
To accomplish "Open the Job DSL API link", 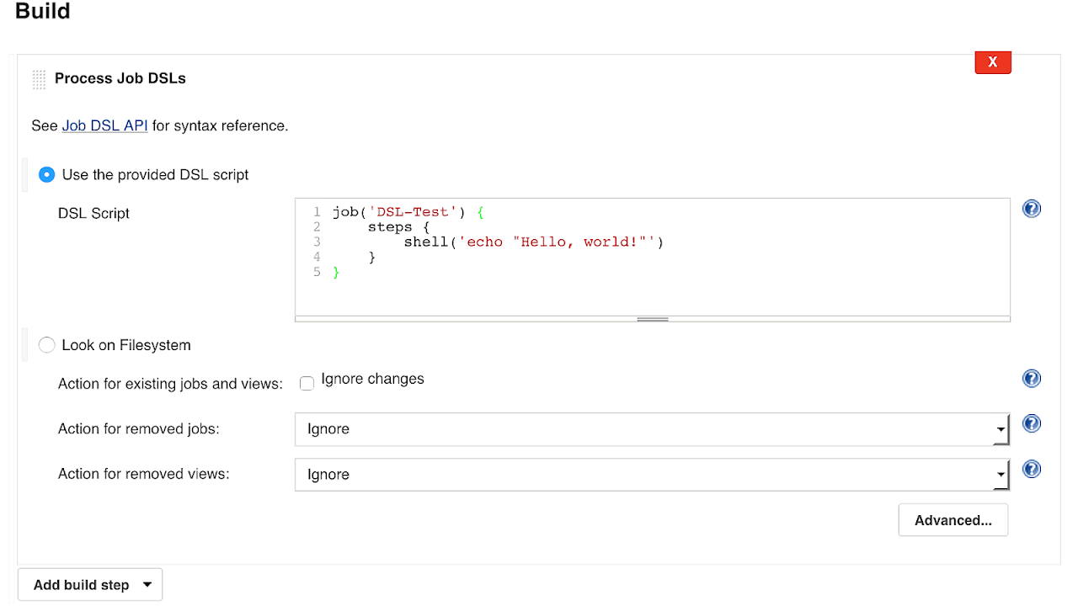I will 104,125.
